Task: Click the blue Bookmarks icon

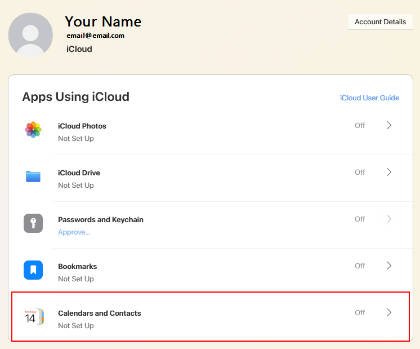Action: click(33, 270)
